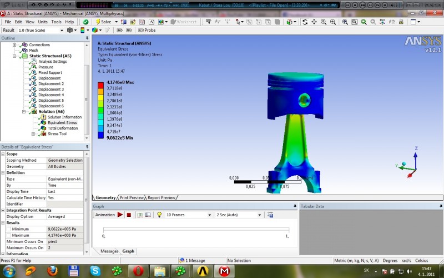This screenshot has height=278, width=444.
Task: Play the result animation
Action: [x=120, y=215]
